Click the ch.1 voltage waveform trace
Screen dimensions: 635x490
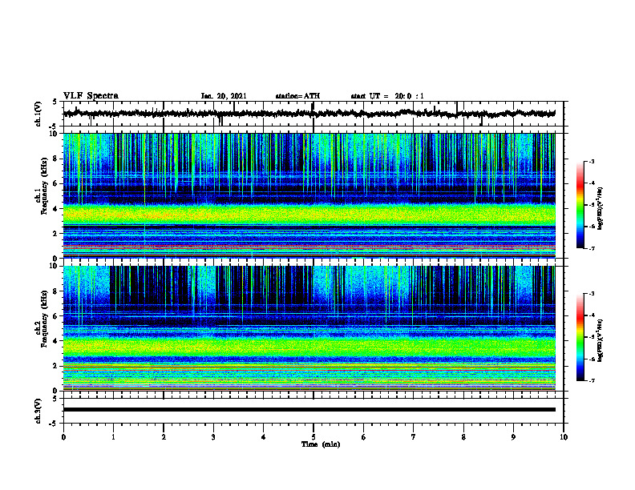click(x=309, y=114)
